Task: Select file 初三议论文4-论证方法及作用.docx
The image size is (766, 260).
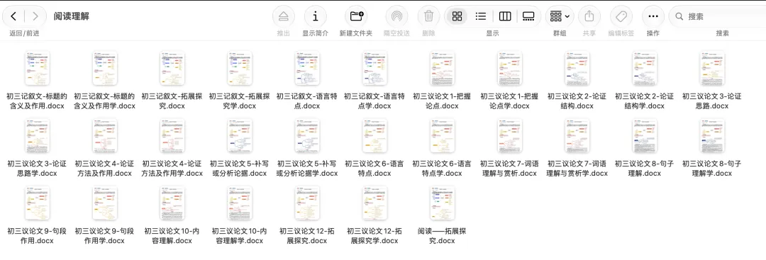Action: [x=104, y=148]
